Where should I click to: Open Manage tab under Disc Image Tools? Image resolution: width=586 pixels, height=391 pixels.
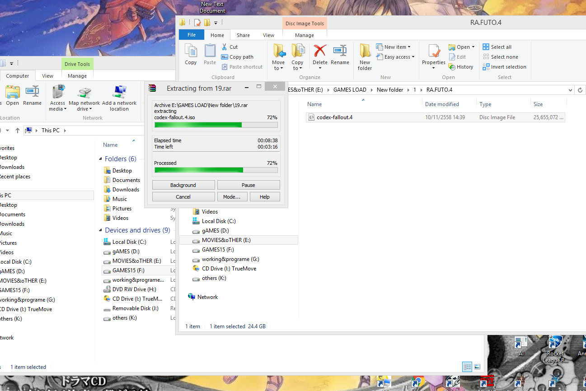point(305,35)
